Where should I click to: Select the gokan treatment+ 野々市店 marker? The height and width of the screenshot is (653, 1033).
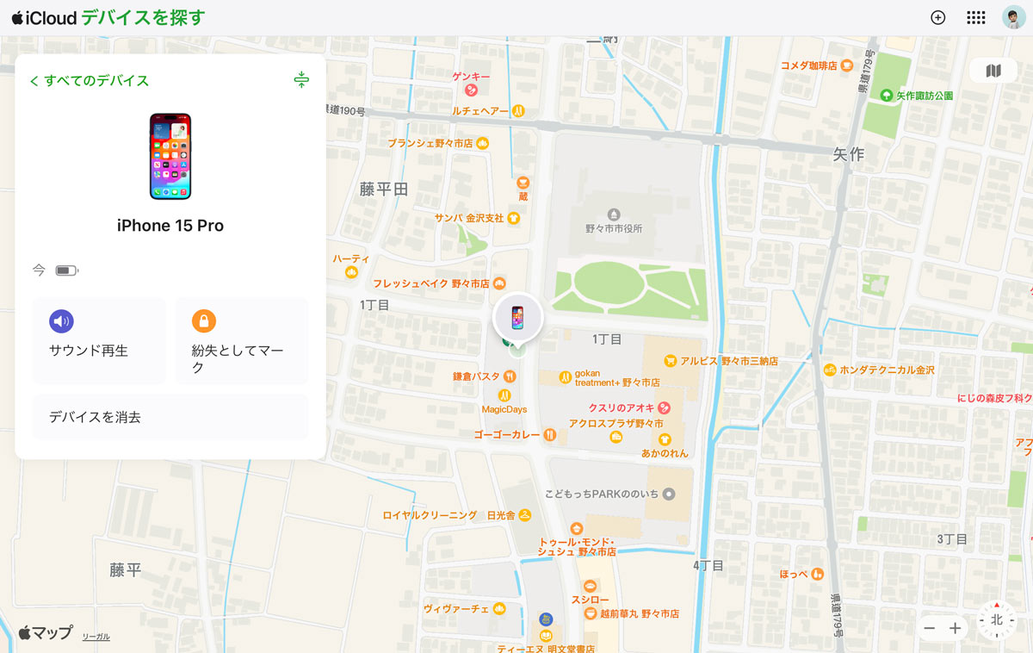pos(565,376)
